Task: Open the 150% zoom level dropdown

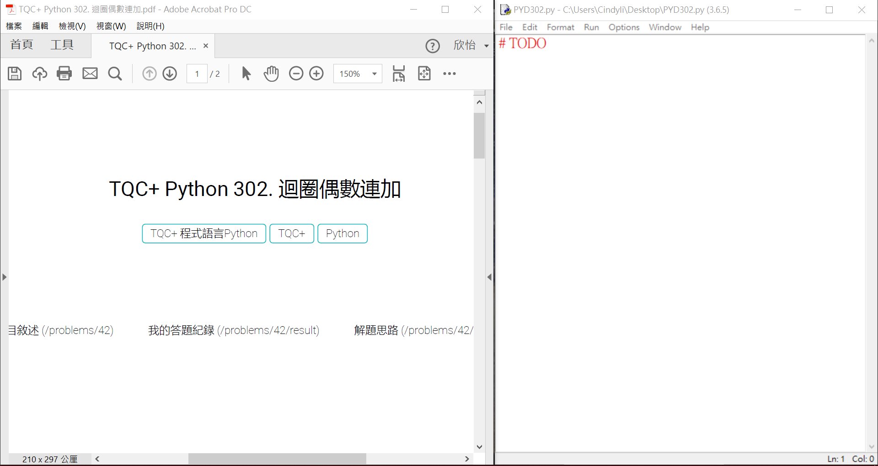Action: 375,74
